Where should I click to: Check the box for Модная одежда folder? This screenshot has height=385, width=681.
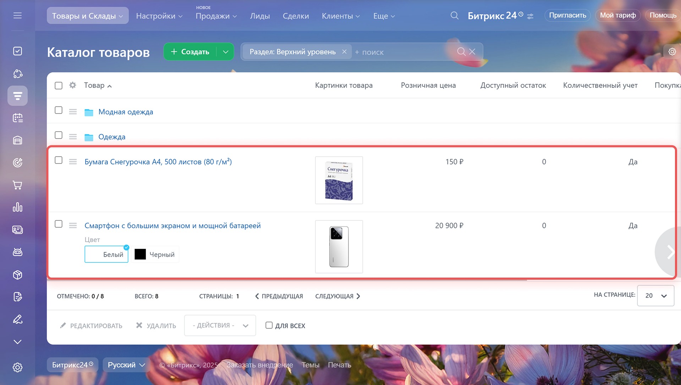tap(59, 111)
